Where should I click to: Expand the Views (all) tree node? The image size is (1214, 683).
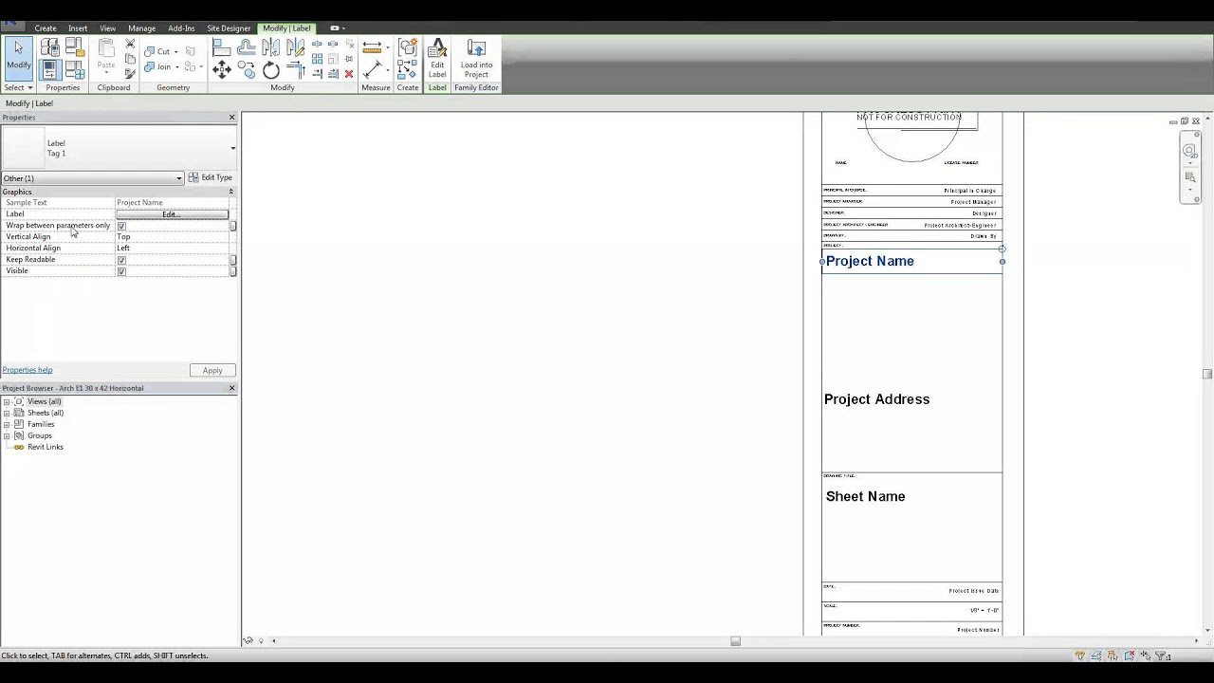click(x=7, y=401)
